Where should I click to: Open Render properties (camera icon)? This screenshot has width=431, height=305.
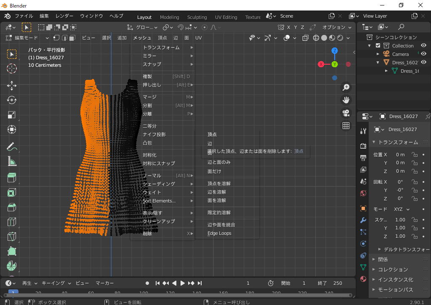[x=363, y=146]
